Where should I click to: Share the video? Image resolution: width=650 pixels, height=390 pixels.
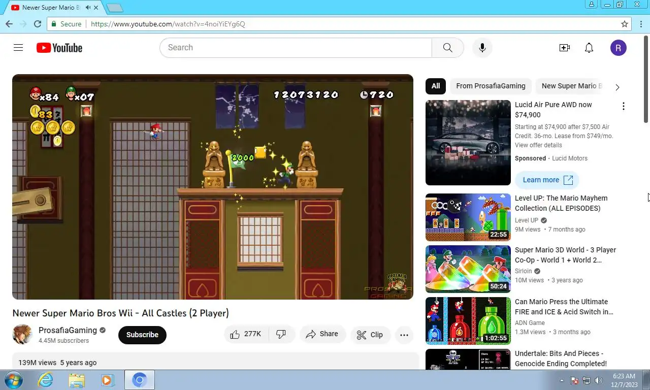[322, 334]
